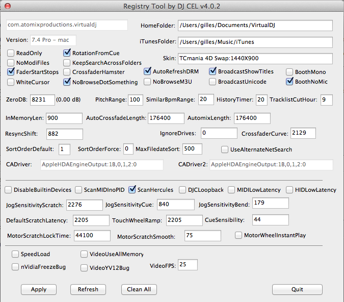Viewport: 344px width, 302px height.
Task: Select the PitchRange input field
Action: tap(135, 99)
